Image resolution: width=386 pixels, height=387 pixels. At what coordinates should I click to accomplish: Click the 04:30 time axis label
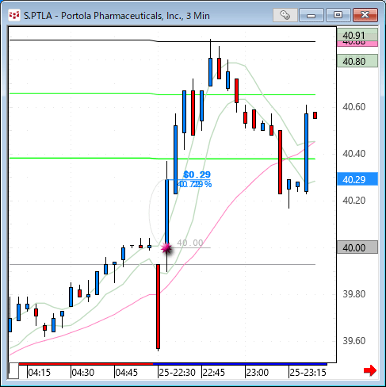point(83,373)
